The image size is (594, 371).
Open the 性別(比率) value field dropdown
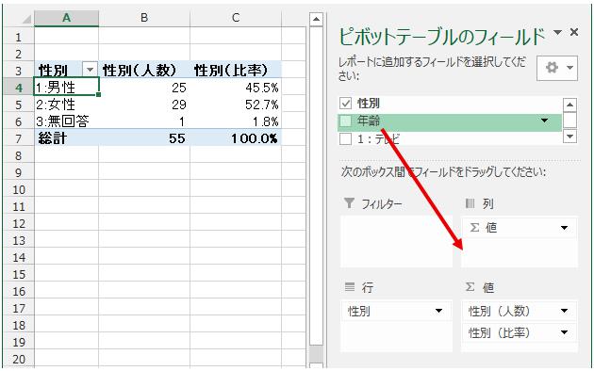(564, 332)
